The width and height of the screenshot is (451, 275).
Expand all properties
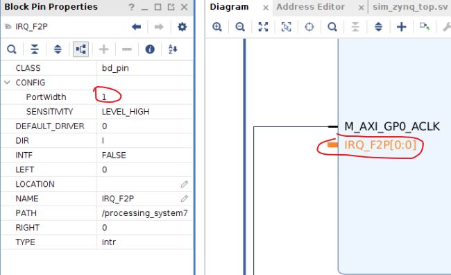click(x=58, y=49)
